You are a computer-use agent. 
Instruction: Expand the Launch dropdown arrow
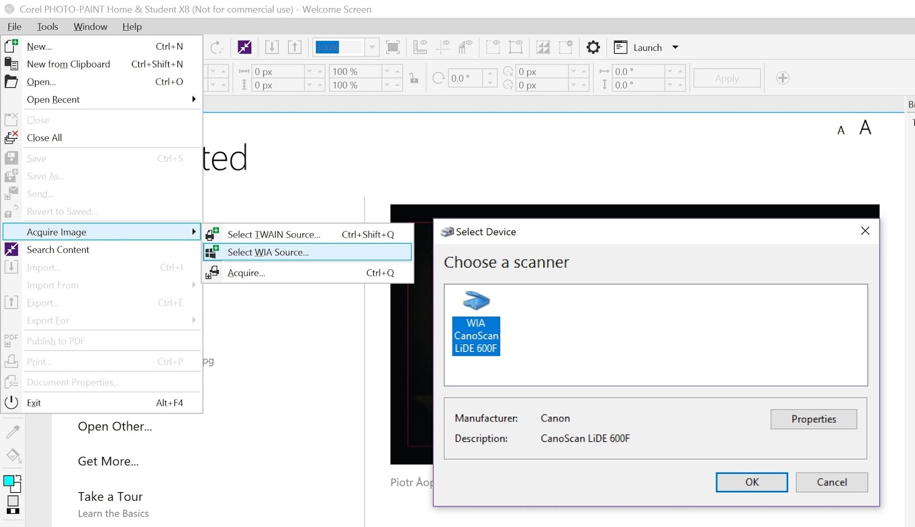click(675, 47)
